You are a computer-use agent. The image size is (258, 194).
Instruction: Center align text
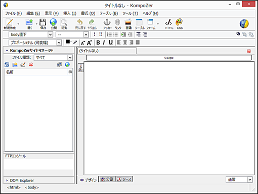[x=125, y=43]
